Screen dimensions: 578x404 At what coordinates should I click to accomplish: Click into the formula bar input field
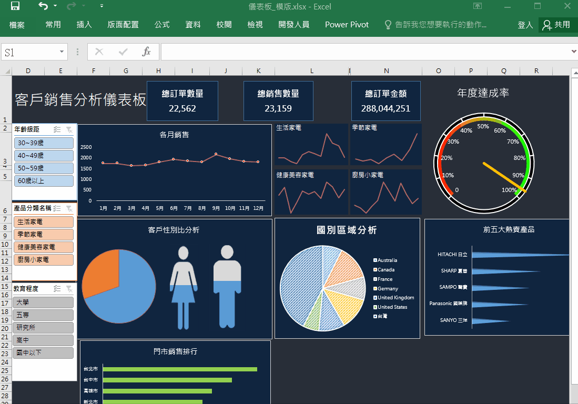[363, 52]
